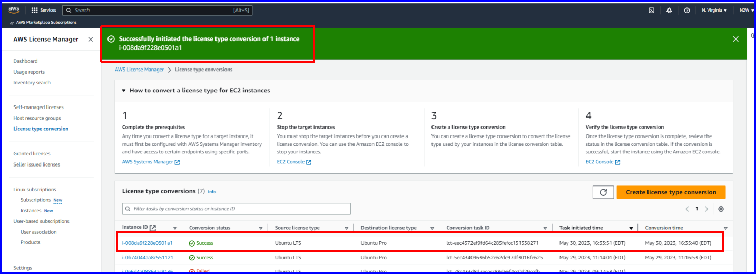Open Subscriptions under Linux subscriptions
Screen dimensions: 756x274
pyautogui.click(x=36, y=200)
